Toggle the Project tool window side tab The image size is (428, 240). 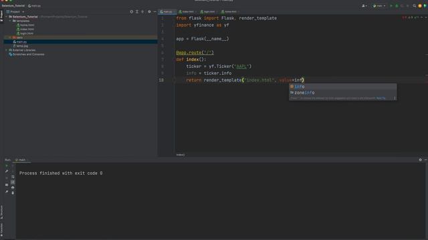[x=1, y=16]
